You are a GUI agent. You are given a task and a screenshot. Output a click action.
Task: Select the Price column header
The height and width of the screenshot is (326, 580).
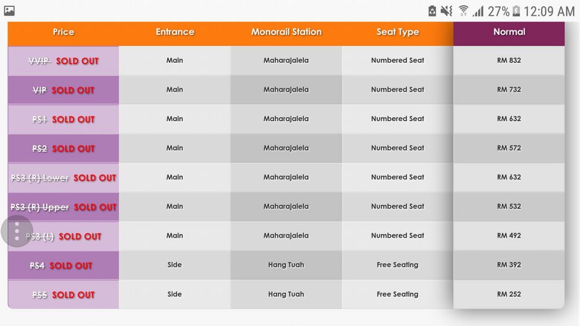point(63,32)
